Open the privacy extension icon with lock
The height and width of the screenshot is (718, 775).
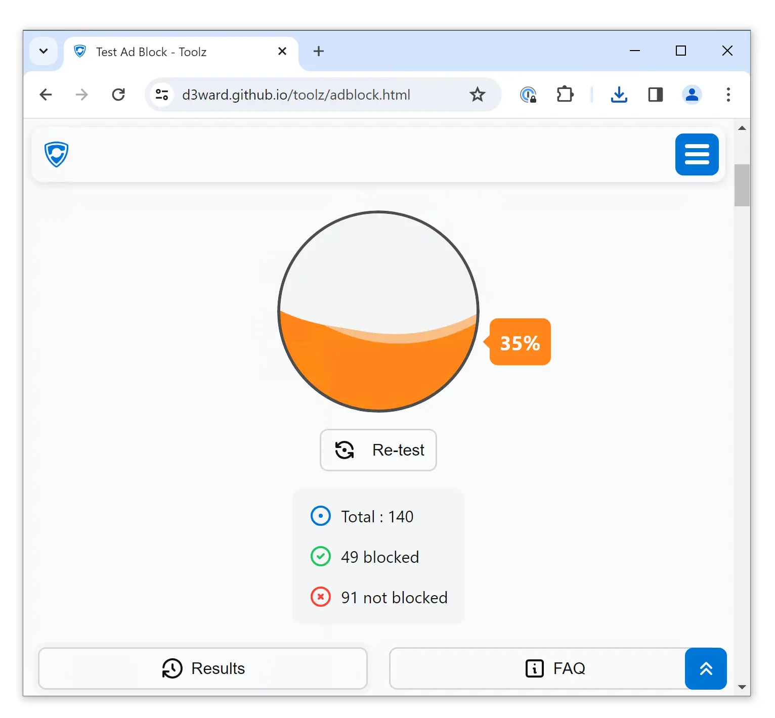pyautogui.click(x=528, y=95)
